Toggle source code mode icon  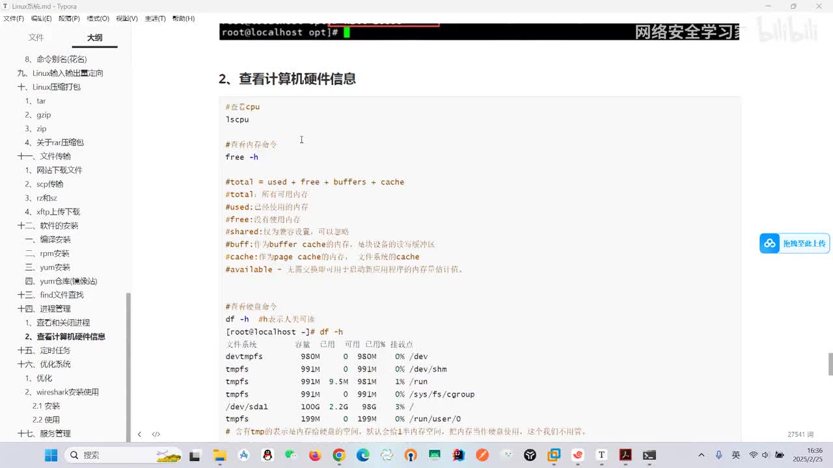(x=156, y=434)
